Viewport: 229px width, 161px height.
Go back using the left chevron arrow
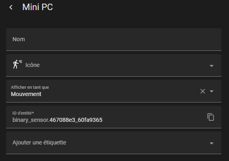[x=11, y=7]
